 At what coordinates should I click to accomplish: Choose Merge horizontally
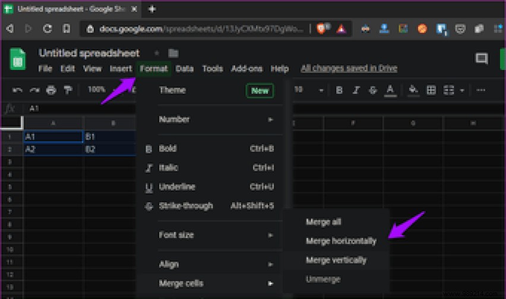click(336, 241)
